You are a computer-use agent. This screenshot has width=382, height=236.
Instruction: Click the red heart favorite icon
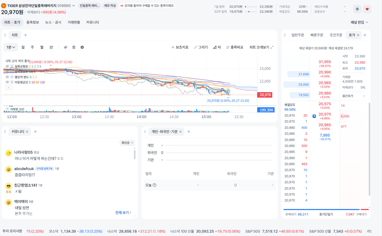coord(367,9)
